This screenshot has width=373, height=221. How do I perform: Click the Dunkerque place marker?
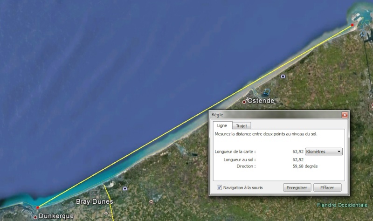pos(35,217)
